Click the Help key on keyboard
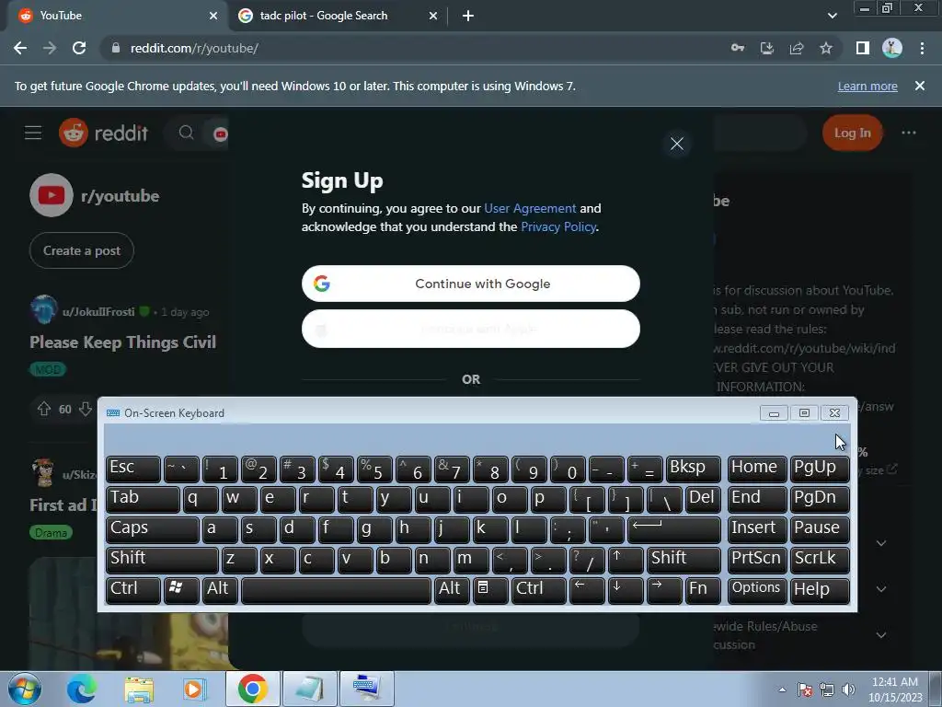Image resolution: width=942 pixels, height=707 pixels. click(x=820, y=590)
